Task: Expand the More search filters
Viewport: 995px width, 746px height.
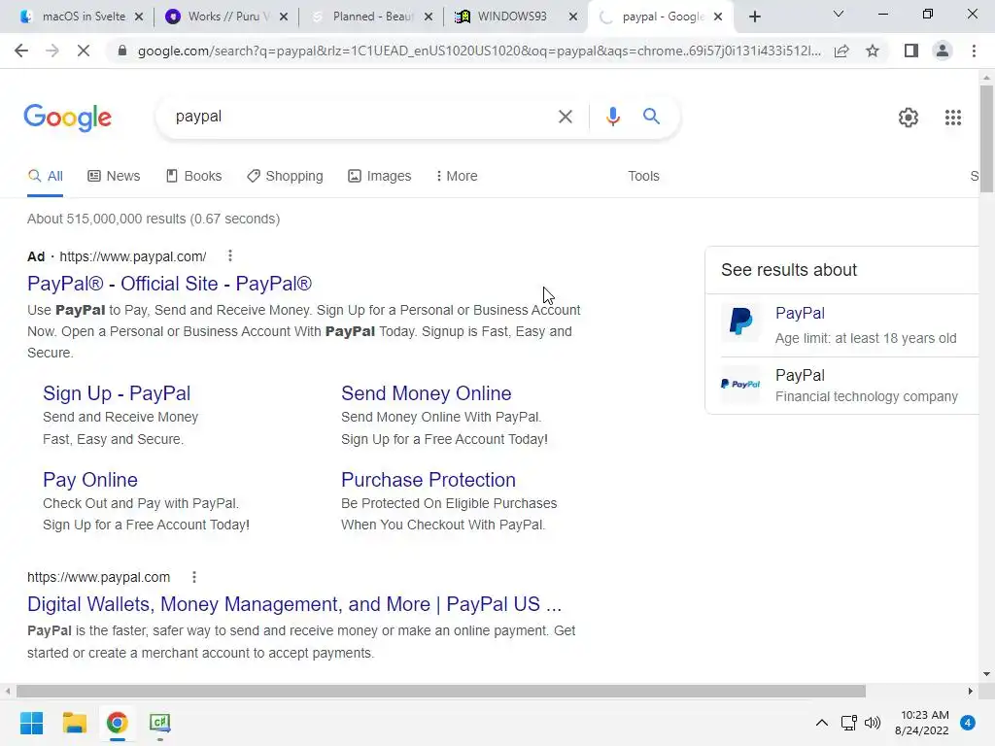Action: [x=457, y=177]
